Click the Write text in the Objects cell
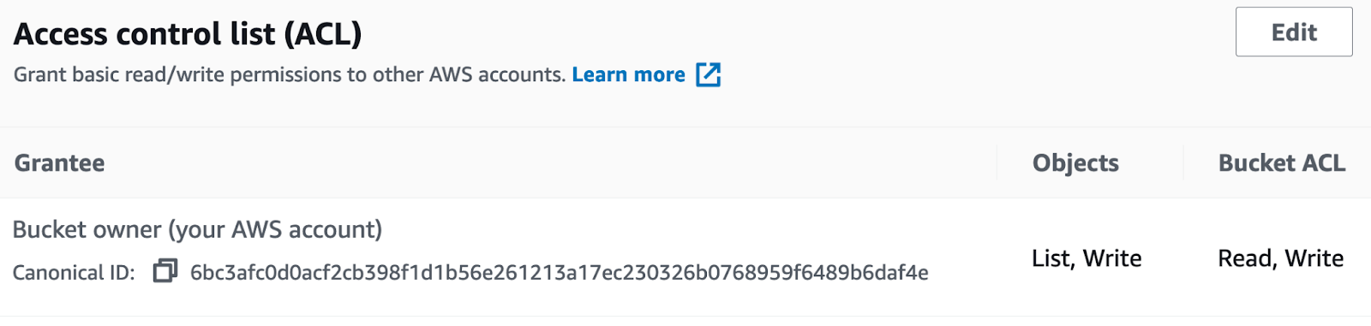Image resolution: width=1371 pixels, height=326 pixels. pos(1112,258)
